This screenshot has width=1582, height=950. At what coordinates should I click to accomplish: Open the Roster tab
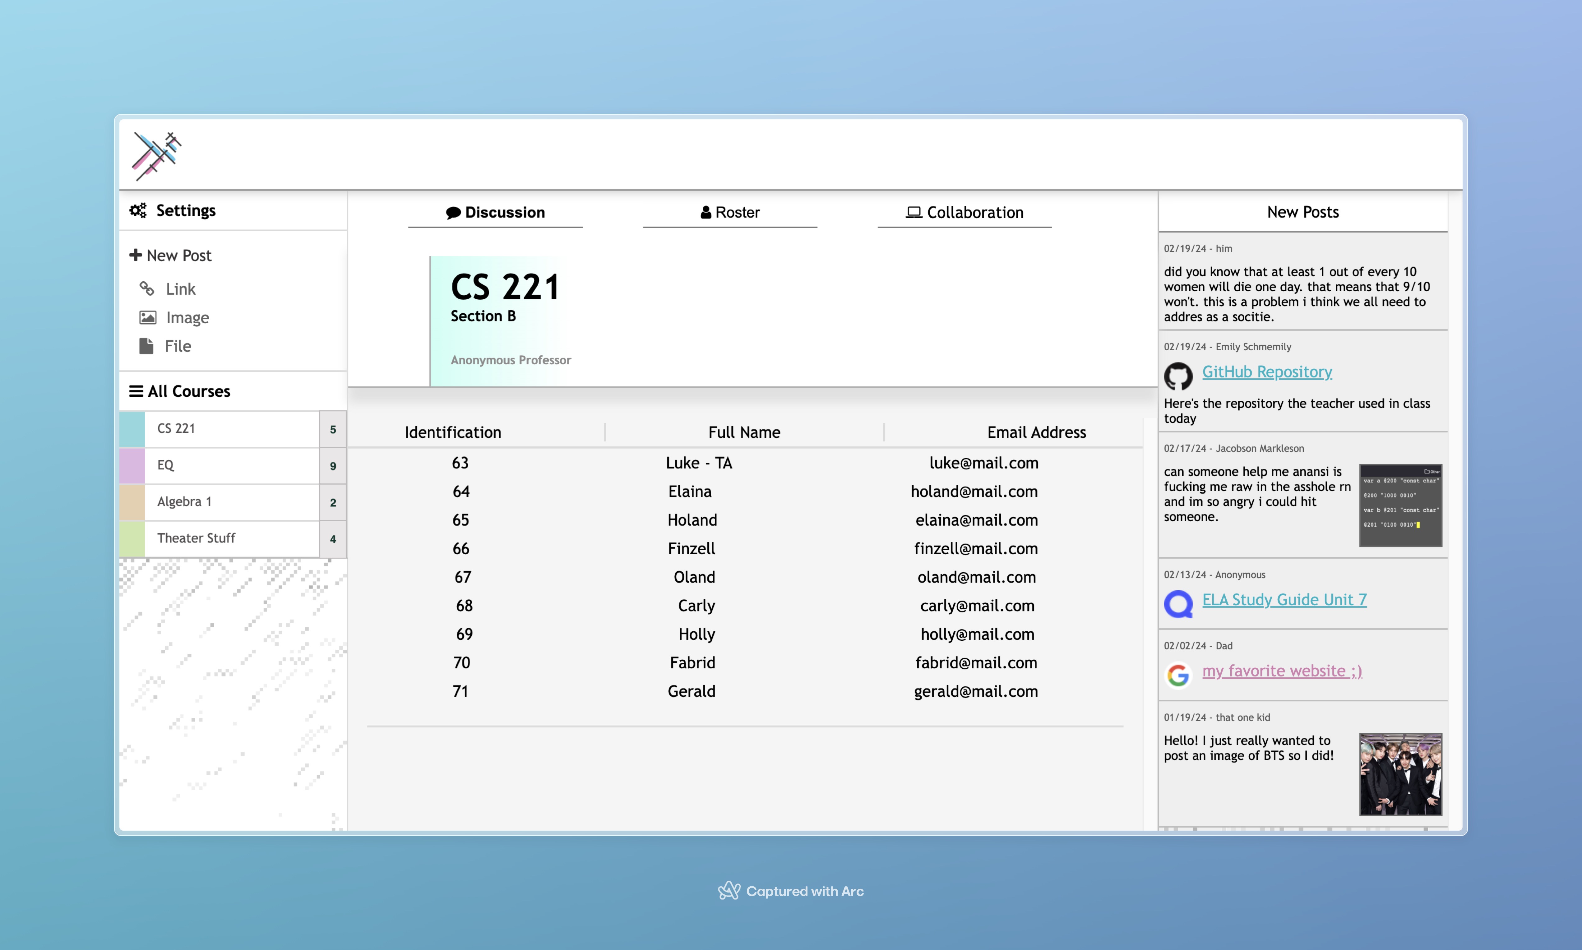(x=730, y=213)
